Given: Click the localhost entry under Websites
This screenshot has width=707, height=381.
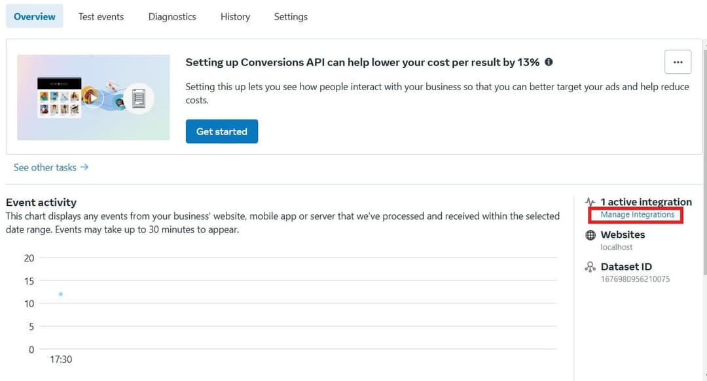Looking at the screenshot, I should click(x=616, y=247).
